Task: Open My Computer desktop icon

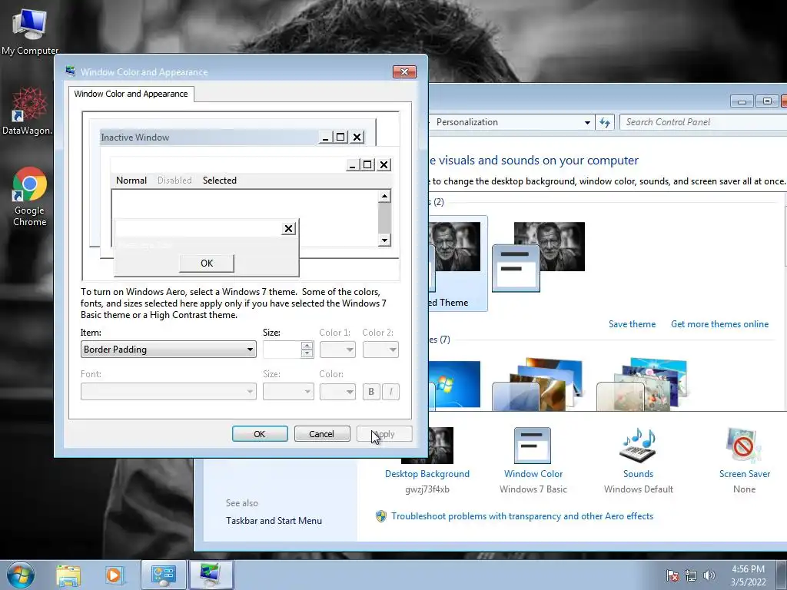Action: 30,32
